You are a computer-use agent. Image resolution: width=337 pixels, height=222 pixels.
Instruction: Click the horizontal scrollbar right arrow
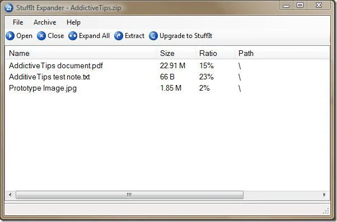click(x=325, y=195)
